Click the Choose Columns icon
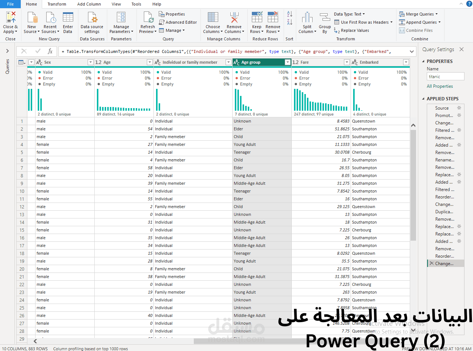The image size is (473, 351). pos(213,17)
